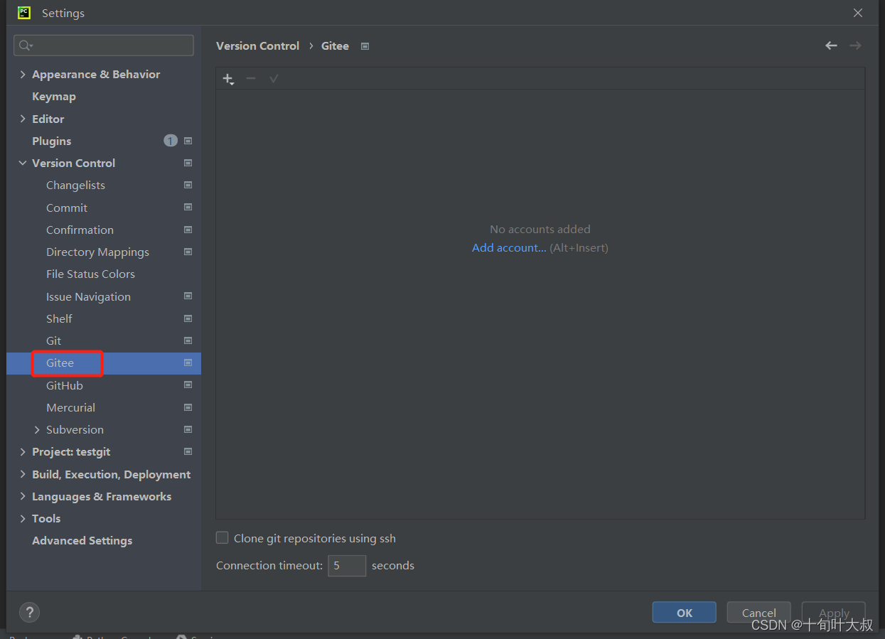Click project icon next to Subversion
The width and height of the screenshot is (885, 639).
[x=188, y=429]
